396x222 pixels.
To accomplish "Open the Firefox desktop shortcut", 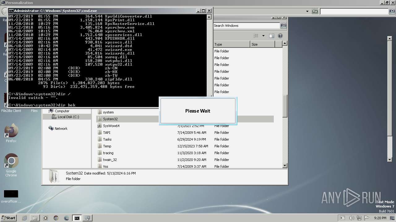I will click(11, 133).
